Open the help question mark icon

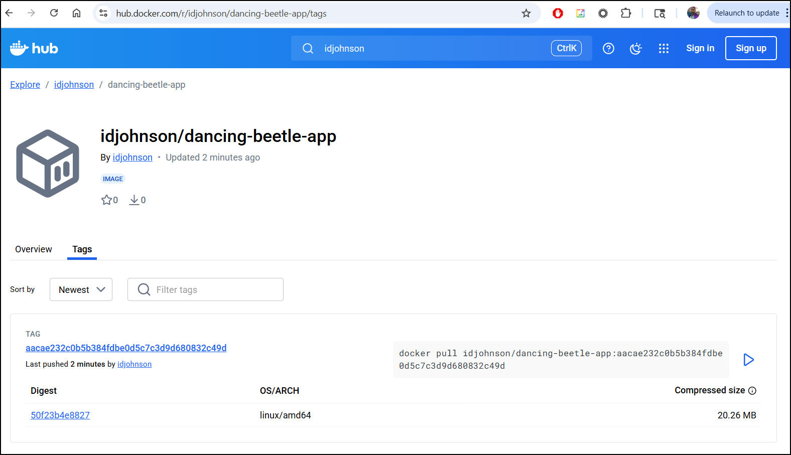point(608,48)
